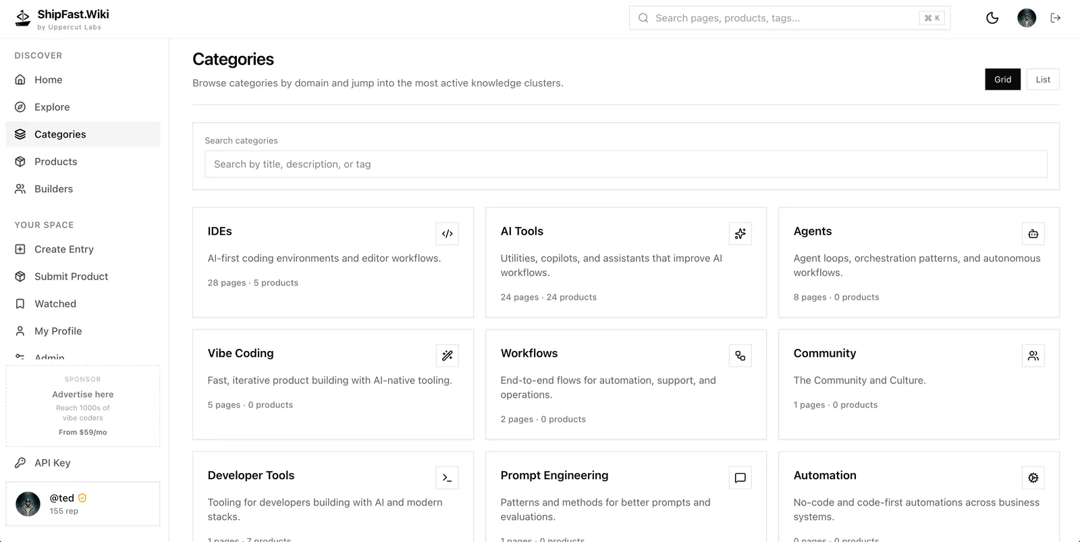
Task: Switch to Grid view
Action: [1002, 80]
